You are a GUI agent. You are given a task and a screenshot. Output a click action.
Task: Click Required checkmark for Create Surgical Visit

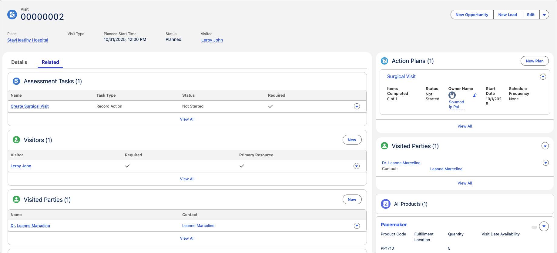click(270, 106)
